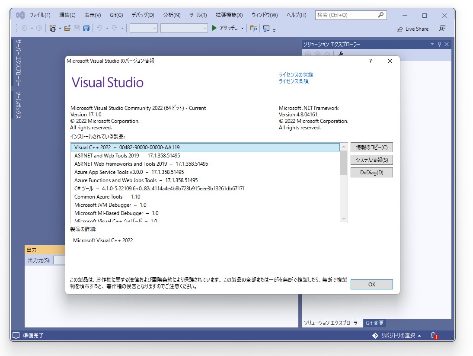473x356 pixels.
Task: Click the New Project toolbar icon
Action: pyautogui.click(x=52, y=28)
